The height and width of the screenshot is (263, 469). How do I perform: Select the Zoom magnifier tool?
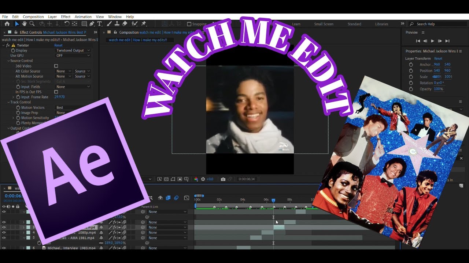tap(32, 24)
